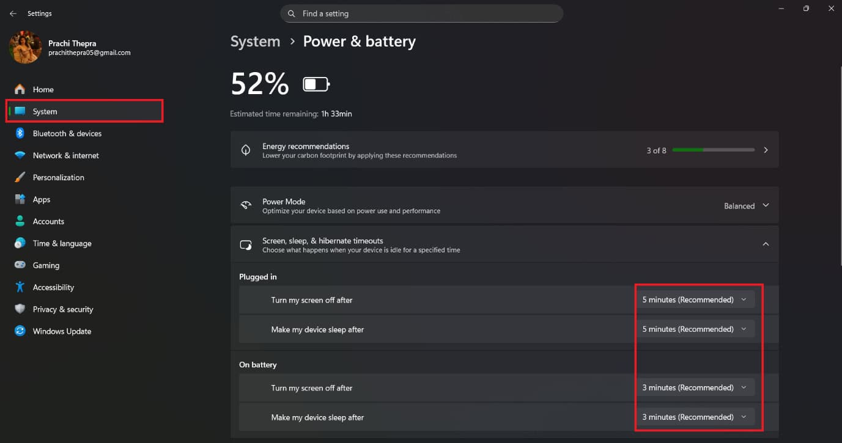
Task: Switch to the Home section
Action: pyautogui.click(x=42, y=89)
